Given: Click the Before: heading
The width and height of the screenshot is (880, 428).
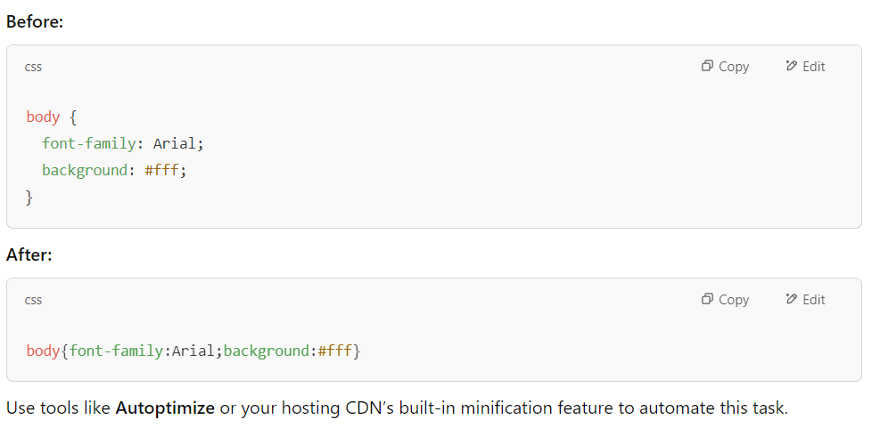Looking at the screenshot, I should [x=35, y=22].
